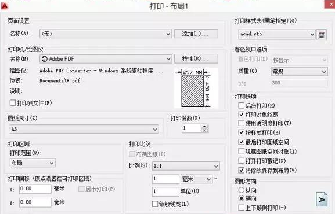The height and width of the screenshot is (214, 335).
Task: Enable the 缩放线宽 scale lineweights checkbox
Action: click(155, 204)
